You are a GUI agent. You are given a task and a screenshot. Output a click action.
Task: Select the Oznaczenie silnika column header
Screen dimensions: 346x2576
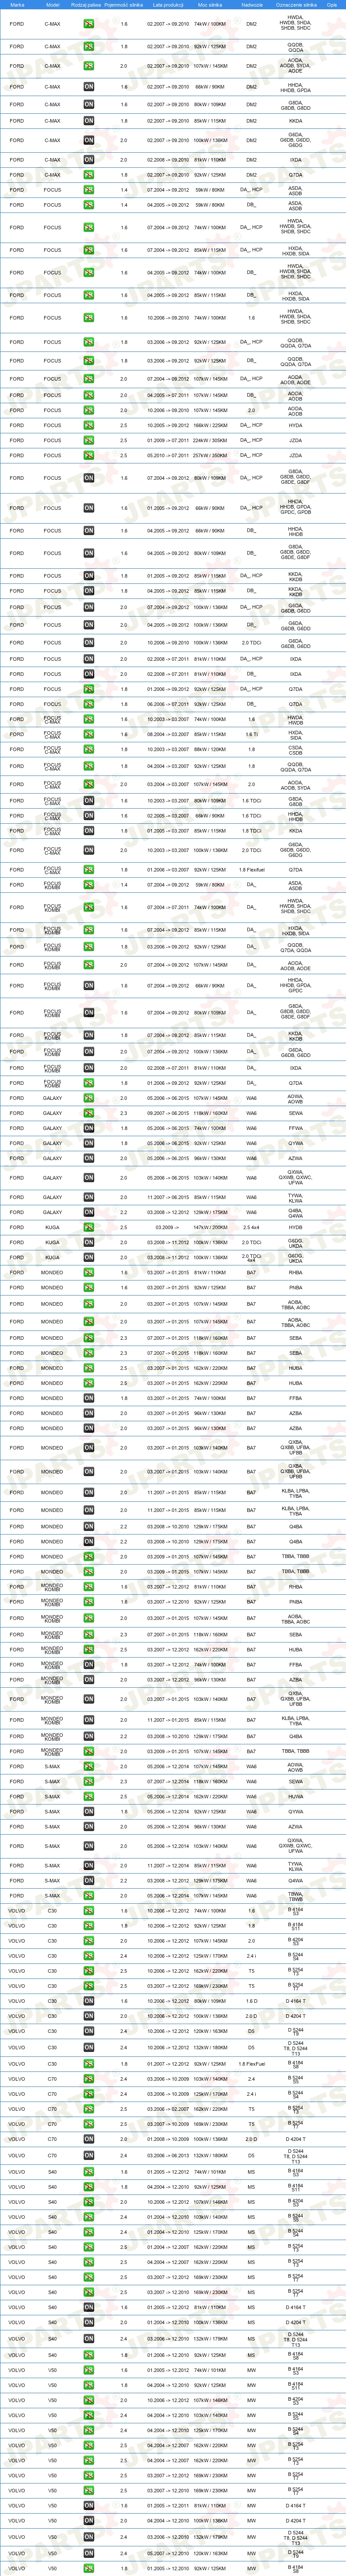(x=295, y=4)
